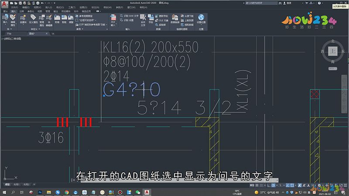Image resolution: width=349 pixels, height=196 pixels.
Task: Click the Create Block (创建块) tool
Action: 23,19
